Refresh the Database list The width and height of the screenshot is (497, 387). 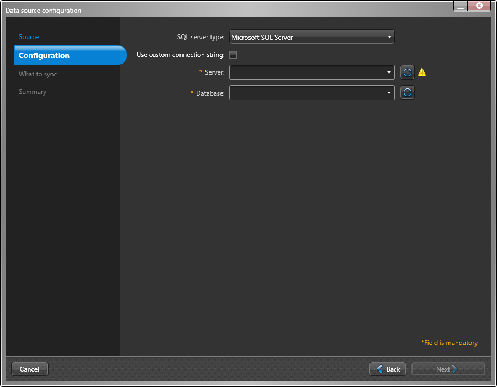click(407, 92)
